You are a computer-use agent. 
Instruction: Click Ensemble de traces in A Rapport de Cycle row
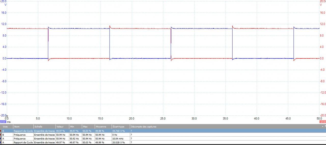(44, 142)
